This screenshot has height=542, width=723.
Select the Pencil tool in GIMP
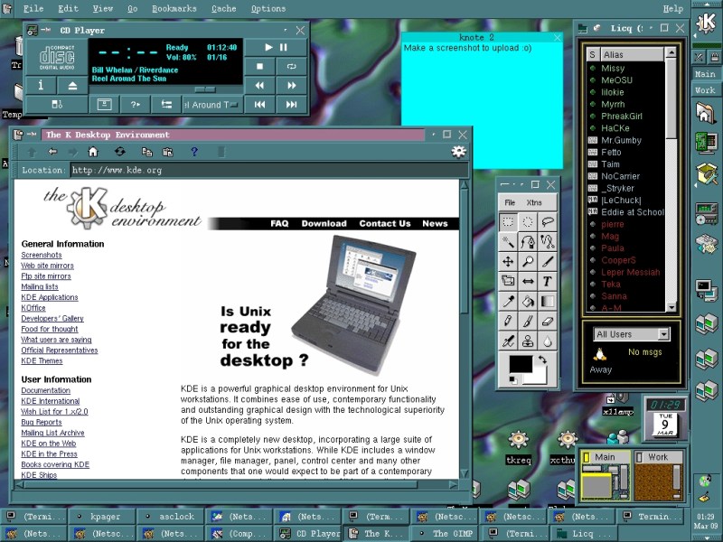click(x=508, y=322)
